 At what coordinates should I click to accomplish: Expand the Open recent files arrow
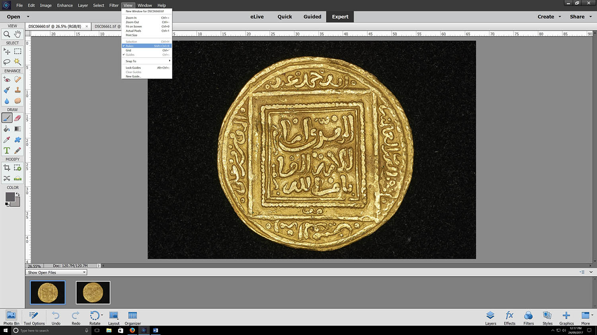pos(28,17)
